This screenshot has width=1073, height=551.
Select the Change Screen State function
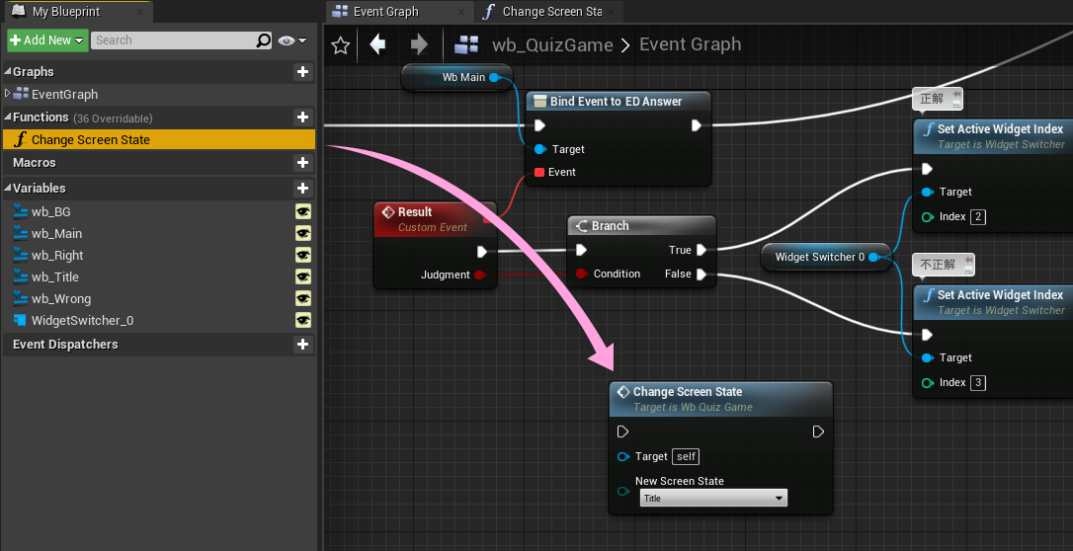click(159, 139)
